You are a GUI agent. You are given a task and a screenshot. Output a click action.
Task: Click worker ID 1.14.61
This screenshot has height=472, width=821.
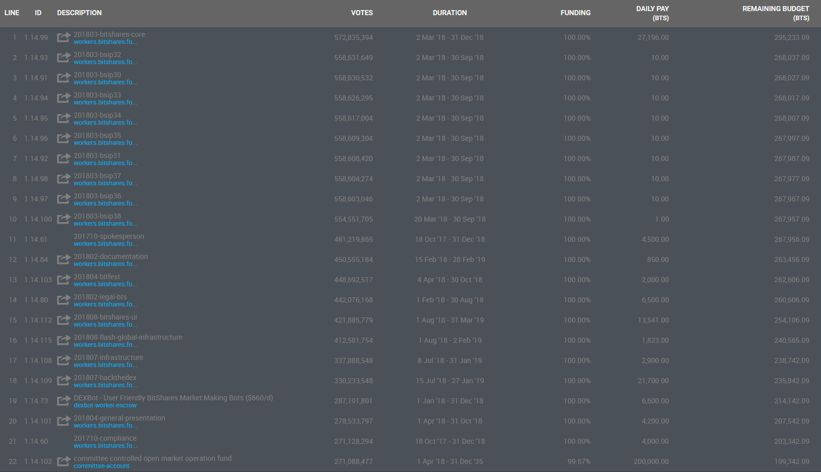(36, 239)
